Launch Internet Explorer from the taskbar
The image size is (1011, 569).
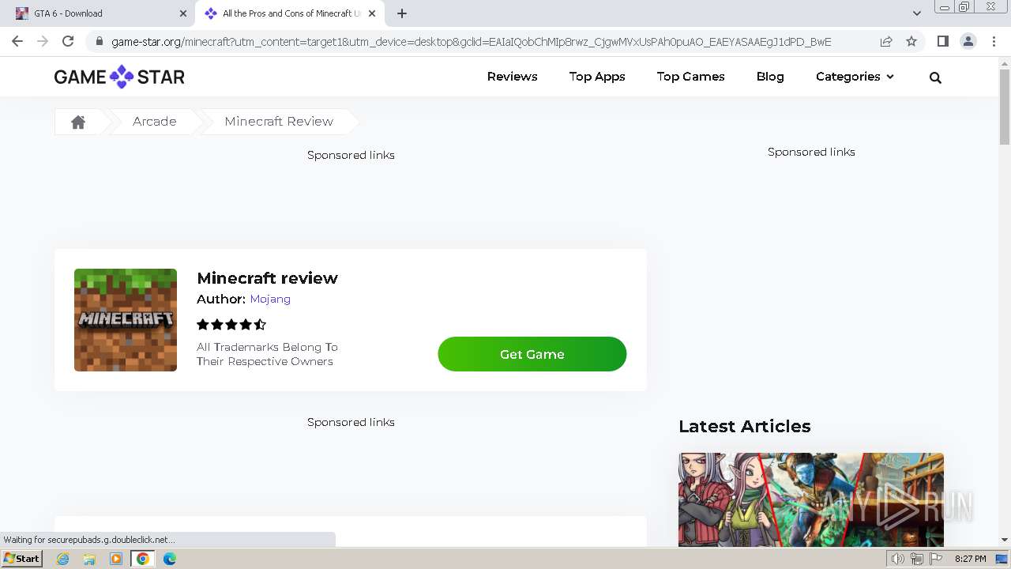(x=63, y=559)
